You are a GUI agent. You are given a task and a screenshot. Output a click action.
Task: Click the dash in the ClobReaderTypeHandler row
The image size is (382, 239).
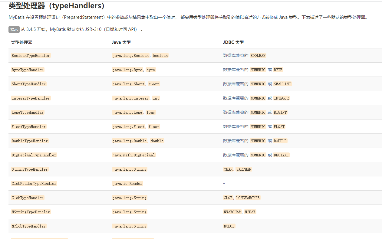pyautogui.click(x=224, y=183)
